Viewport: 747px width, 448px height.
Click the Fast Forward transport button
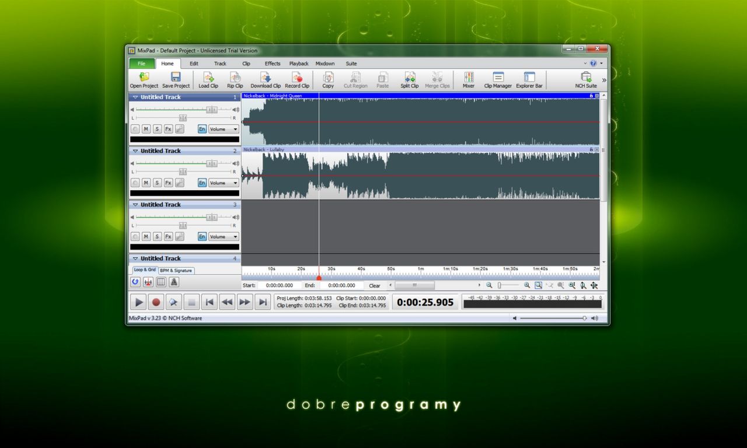pos(245,302)
